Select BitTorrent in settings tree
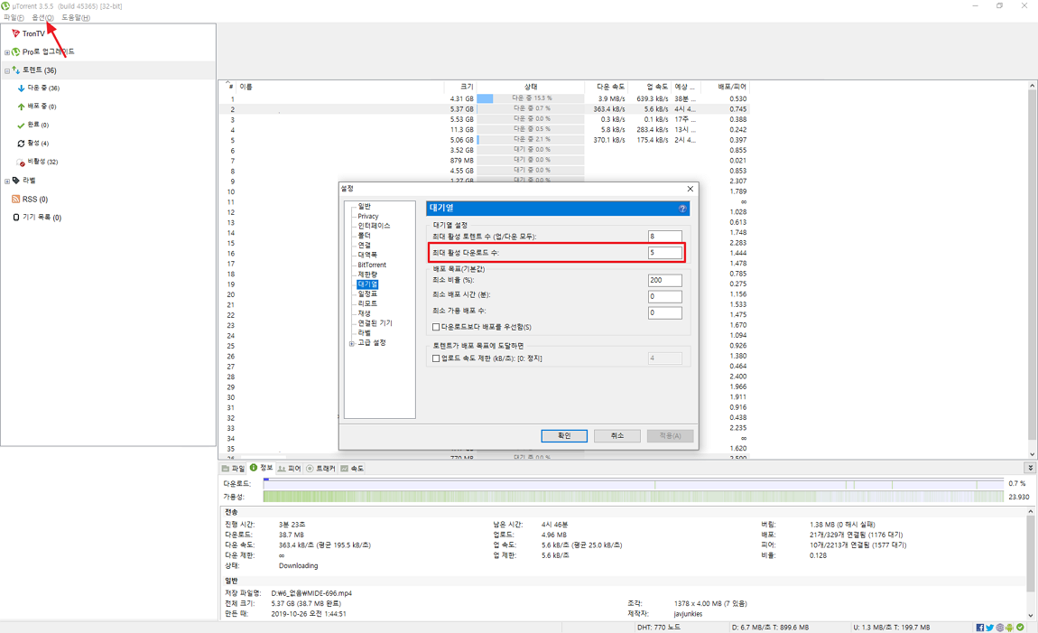This screenshot has height=633, width=1038. coord(372,265)
